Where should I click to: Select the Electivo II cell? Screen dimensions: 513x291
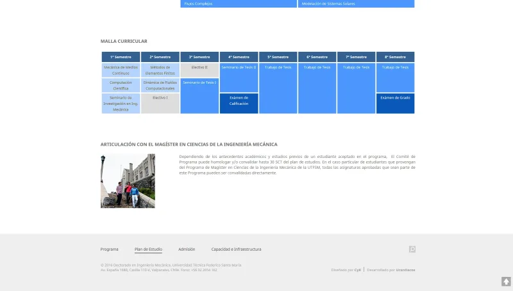[199, 70]
